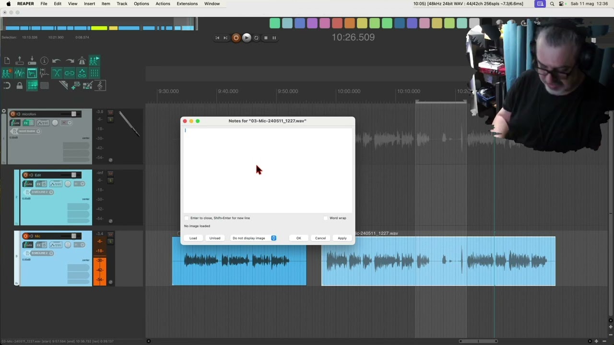The image size is (614, 345).
Task: Toggle the metronome icon
Action: [x=82, y=60]
